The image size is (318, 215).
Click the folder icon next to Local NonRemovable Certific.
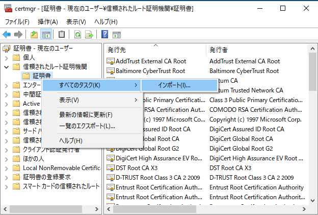[x=16, y=168]
